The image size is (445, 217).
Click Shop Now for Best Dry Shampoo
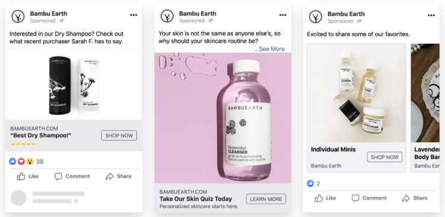119,136
